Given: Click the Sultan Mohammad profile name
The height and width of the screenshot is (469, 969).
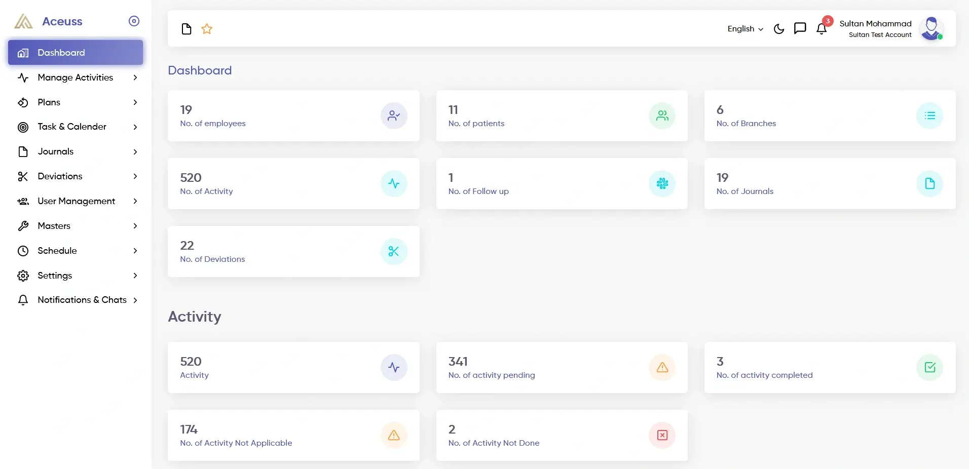Looking at the screenshot, I should pos(875,23).
